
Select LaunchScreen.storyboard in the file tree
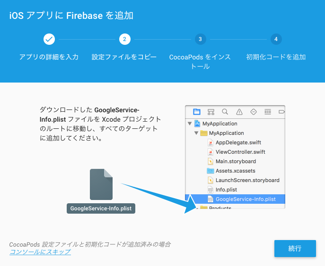(235, 180)
